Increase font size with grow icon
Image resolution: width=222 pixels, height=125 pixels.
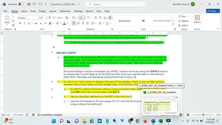[x=50, y=18]
